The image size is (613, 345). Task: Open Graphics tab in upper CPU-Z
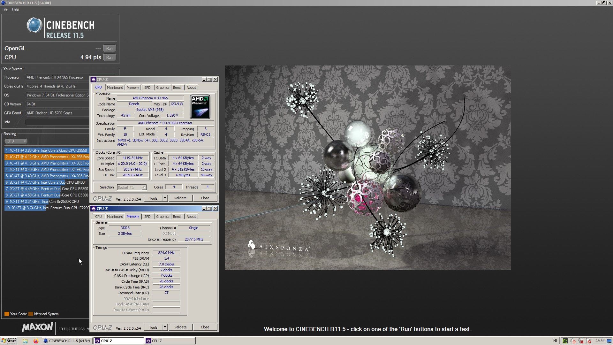tap(163, 88)
